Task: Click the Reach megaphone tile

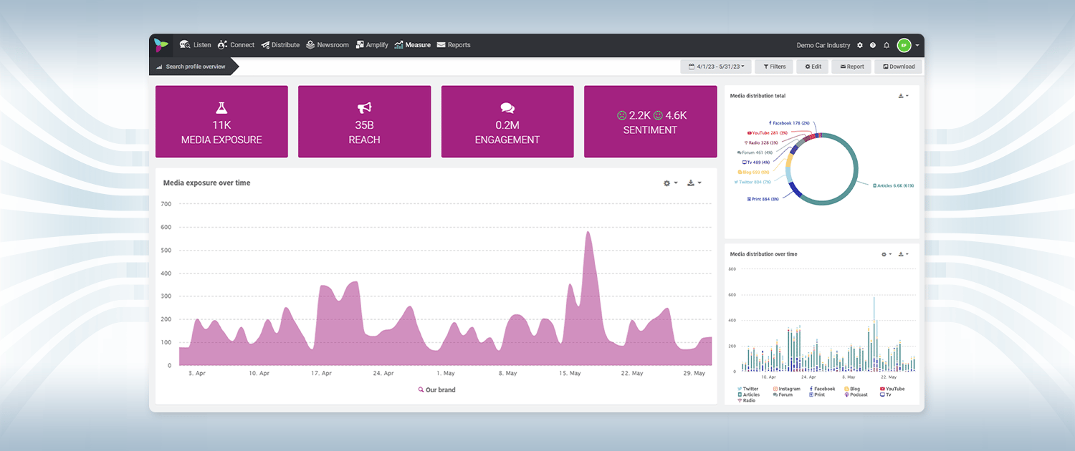Action: (x=364, y=122)
